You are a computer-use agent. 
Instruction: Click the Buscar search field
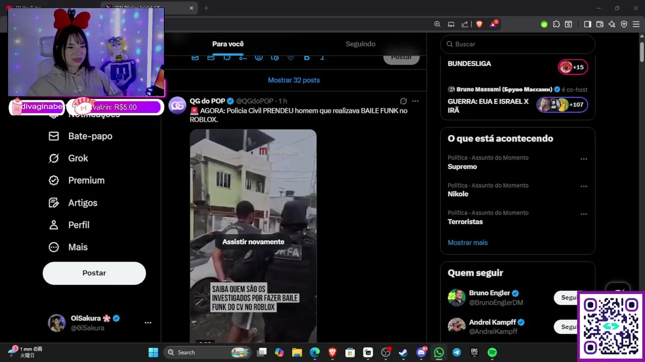(518, 44)
